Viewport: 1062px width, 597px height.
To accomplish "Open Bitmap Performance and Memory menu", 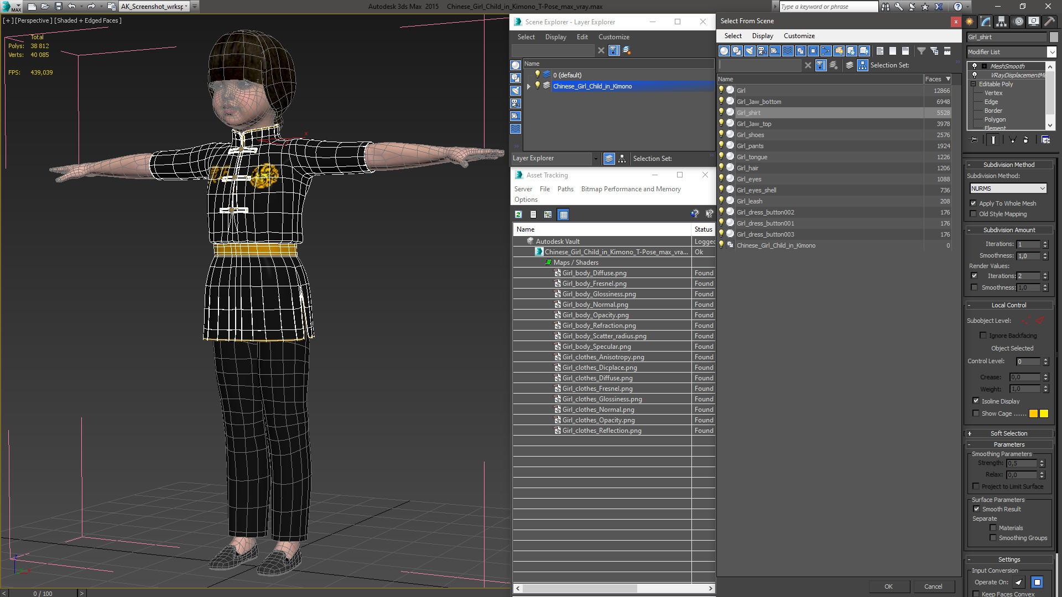I will pyautogui.click(x=631, y=189).
